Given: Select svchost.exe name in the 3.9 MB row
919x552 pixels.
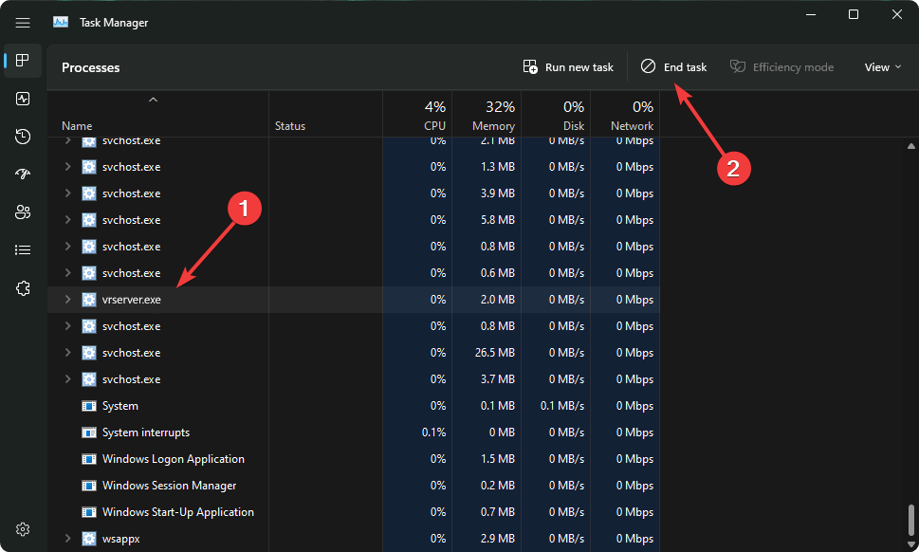Looking at the screenshot, I should pyautogui.click(x=131, y=193).
